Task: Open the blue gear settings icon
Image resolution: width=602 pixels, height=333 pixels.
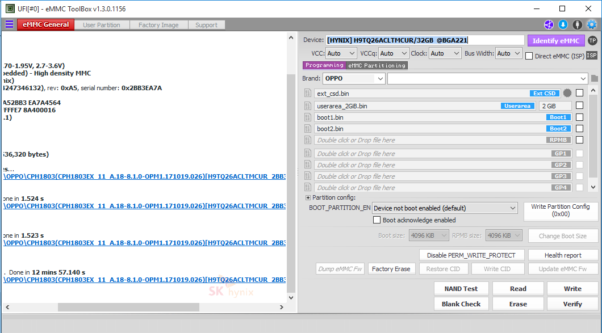Action: pyautogui.click(x=592, y=24)
